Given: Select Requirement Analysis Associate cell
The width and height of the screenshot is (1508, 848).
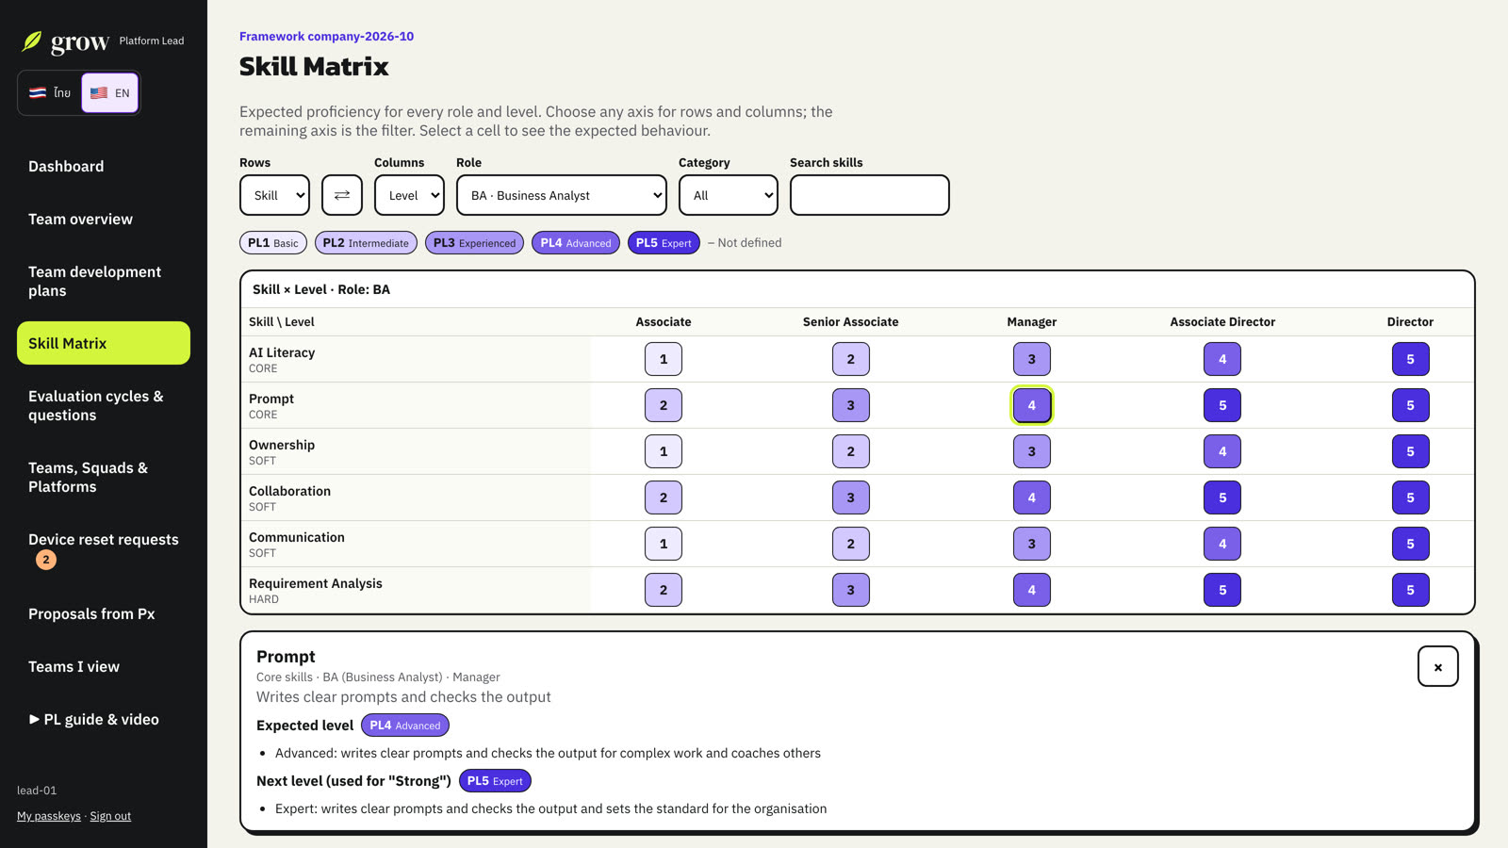Looking at the screenshot, I should (664, 590).
